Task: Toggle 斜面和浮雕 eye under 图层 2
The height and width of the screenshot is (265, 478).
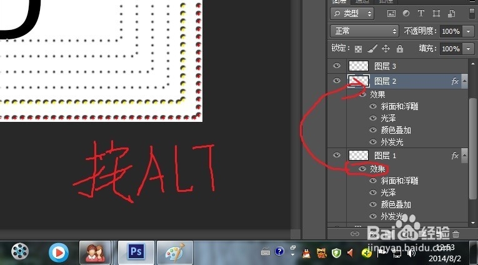Action: (373, 106)
